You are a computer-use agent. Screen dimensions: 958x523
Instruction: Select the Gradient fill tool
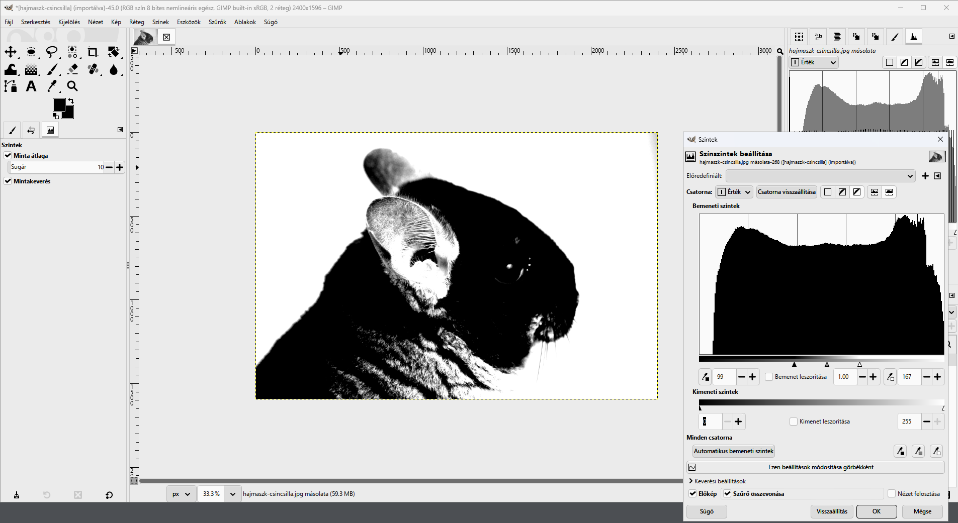click(31, 69)
